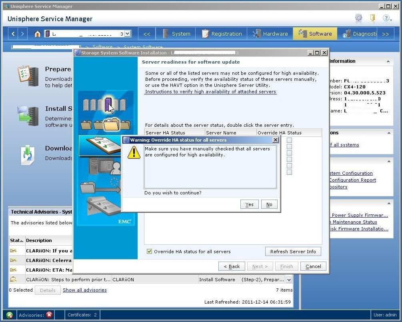402x322 pixels.
Task: Open the 'isk Firmware Installatio...' link
Action: (359, 229)
